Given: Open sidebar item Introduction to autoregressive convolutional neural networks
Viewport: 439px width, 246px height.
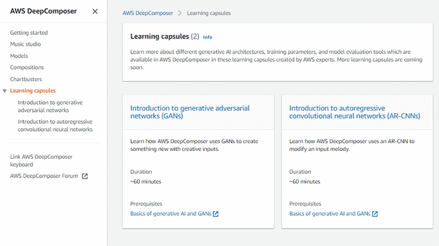Looking at the screenshot, I should (x=55, y=125).
